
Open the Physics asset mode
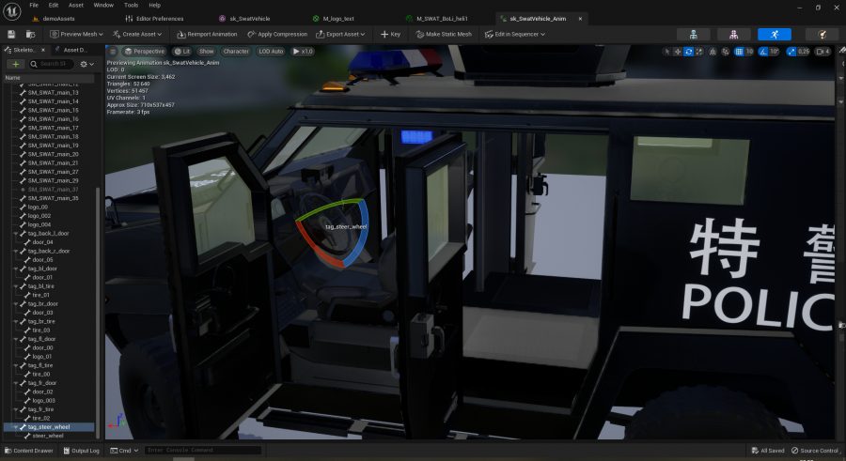tap(822, 35)
